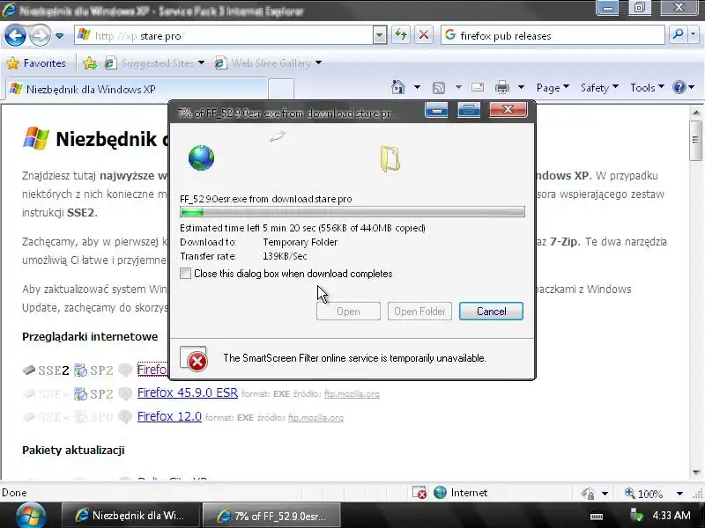This screenshot has height=528, width=705.
Task: Click the Open button in download dialog
Action: (x=348, y=312)
